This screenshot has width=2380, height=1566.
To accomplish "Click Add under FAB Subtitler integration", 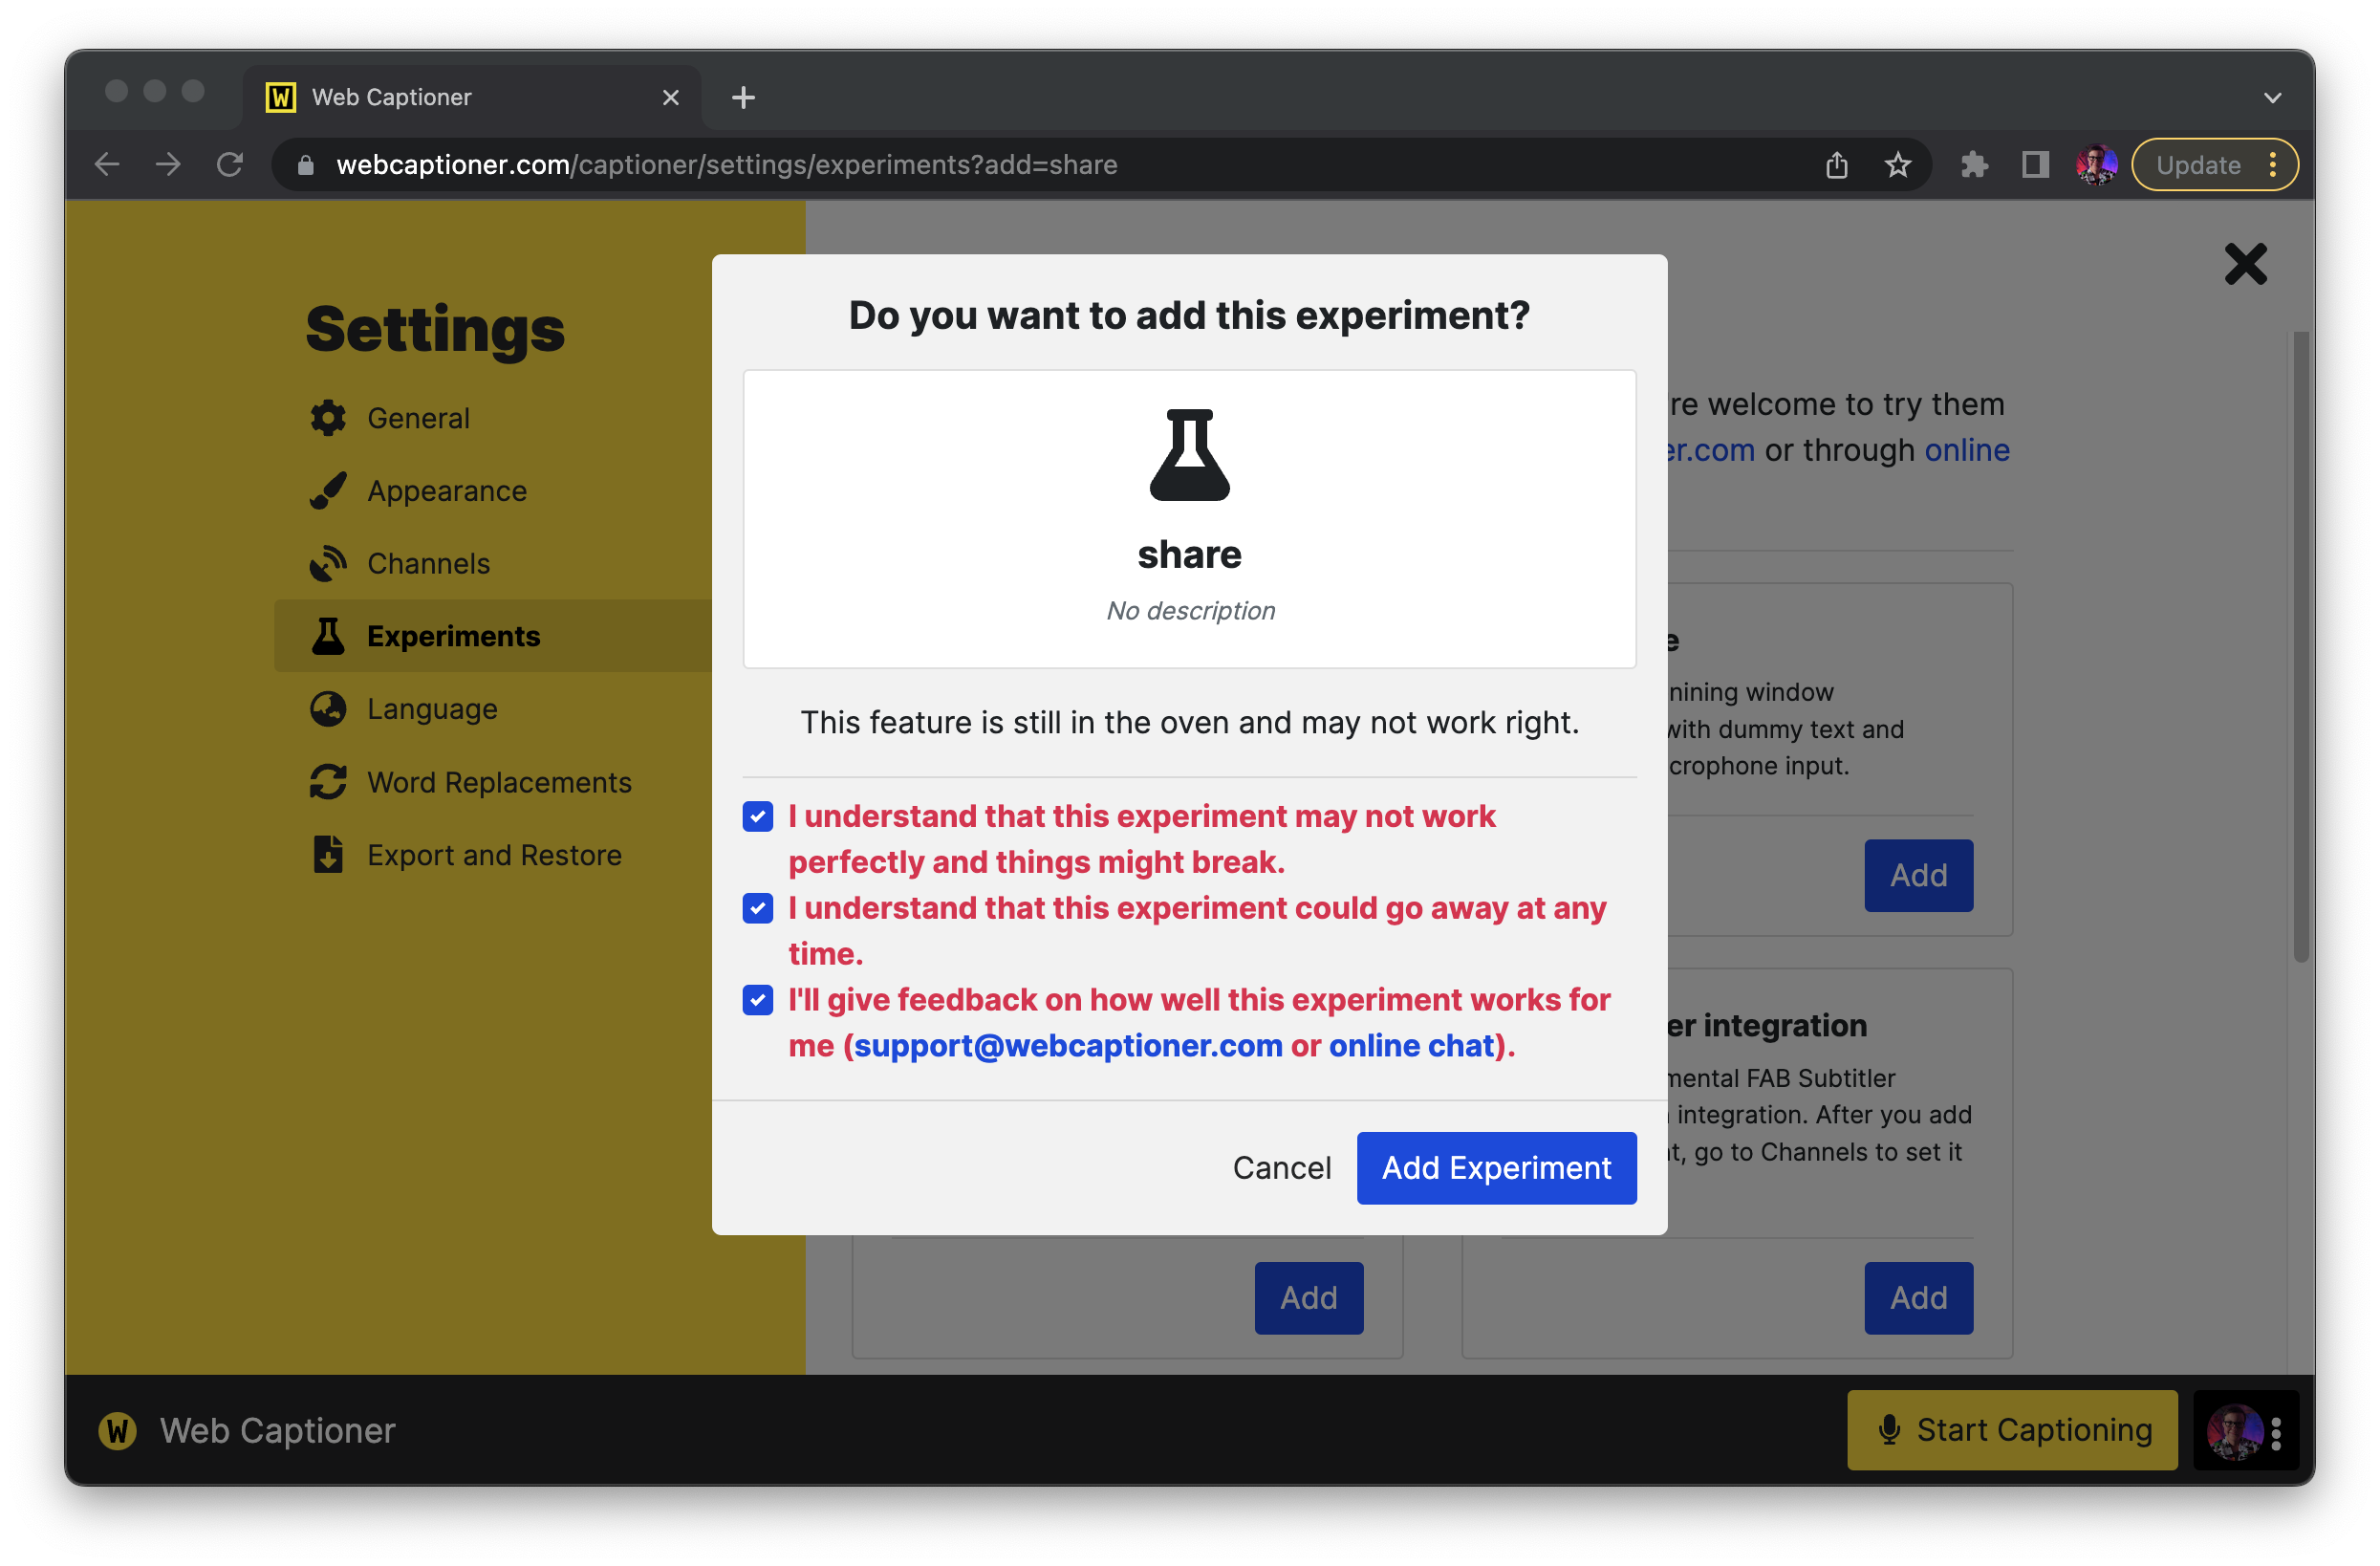I will (1917, 1298).
